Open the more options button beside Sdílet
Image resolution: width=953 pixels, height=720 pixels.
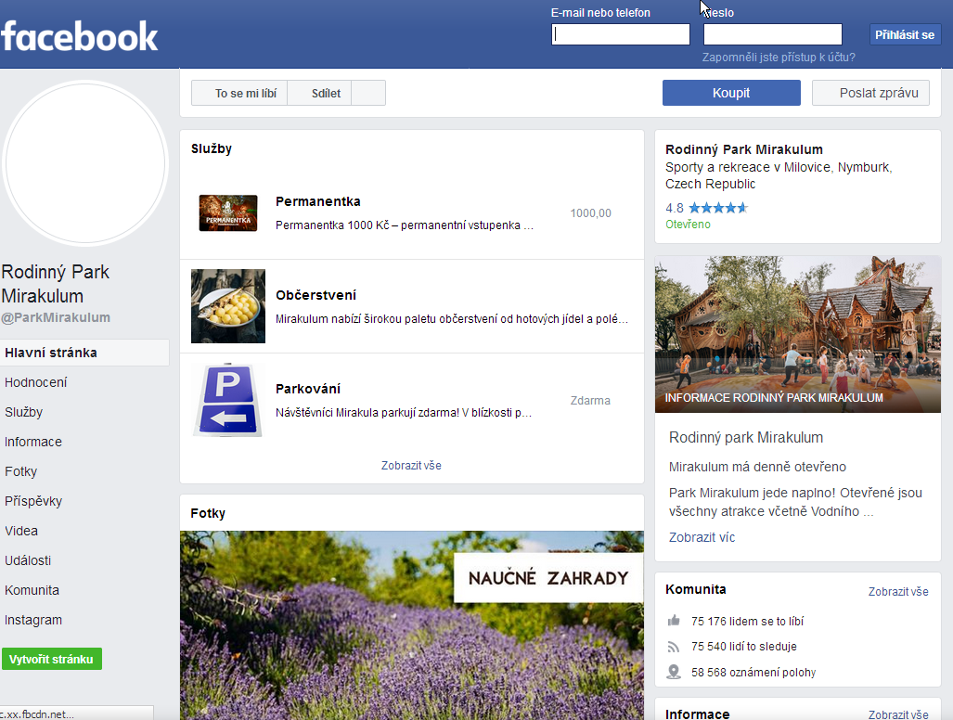(x=368, y=93)
